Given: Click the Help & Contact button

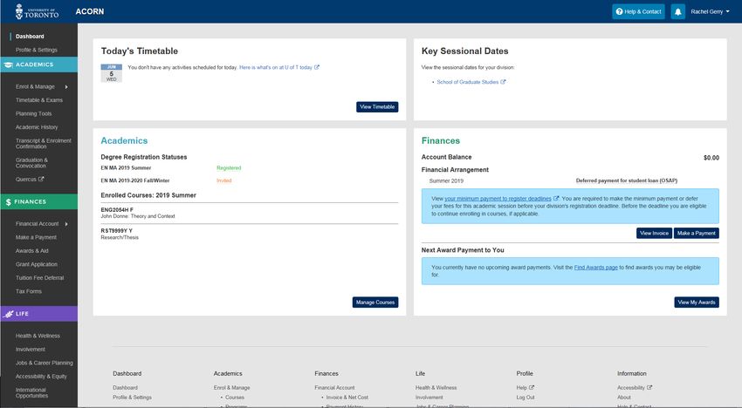Looking at the screenshot, I should click(638, 12).
